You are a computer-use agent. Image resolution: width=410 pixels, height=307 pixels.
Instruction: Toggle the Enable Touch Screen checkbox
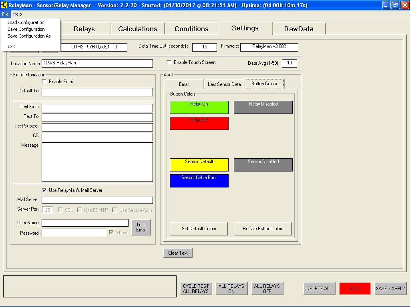(169, 62)
